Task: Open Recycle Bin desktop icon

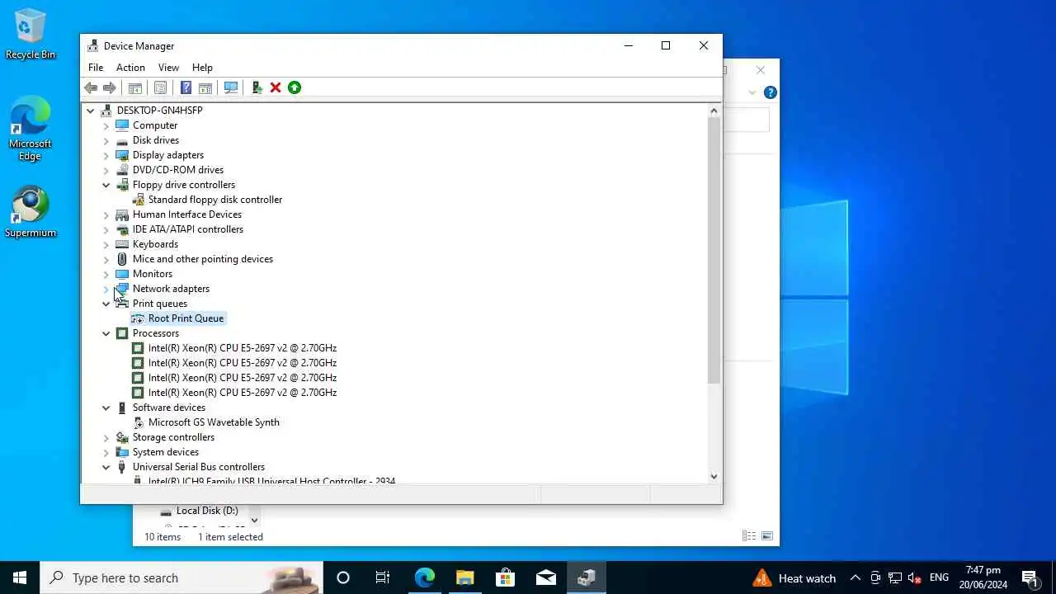Action: pos(31,35)
